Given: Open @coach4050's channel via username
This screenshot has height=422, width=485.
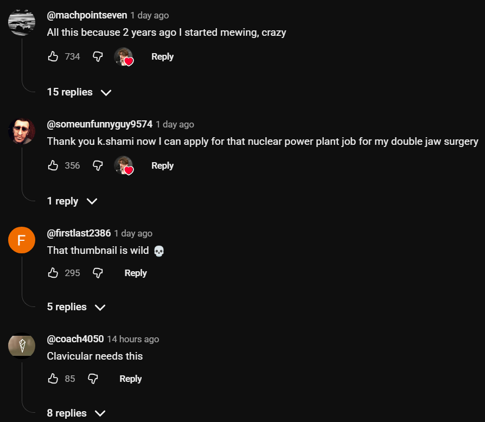Looking at the screenshot, I should point(75,339).
